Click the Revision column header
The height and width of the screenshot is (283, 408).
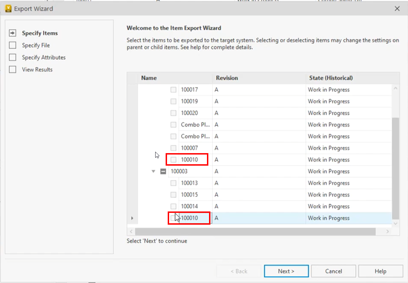coord(227,78)
